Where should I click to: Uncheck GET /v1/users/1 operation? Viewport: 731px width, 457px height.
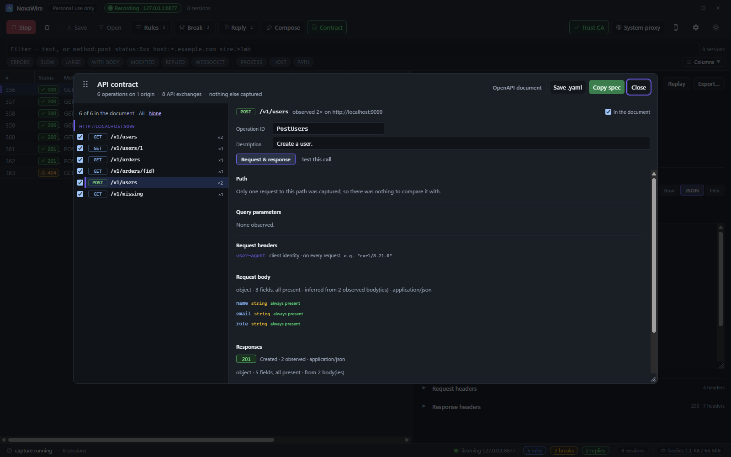click(80, 149)
